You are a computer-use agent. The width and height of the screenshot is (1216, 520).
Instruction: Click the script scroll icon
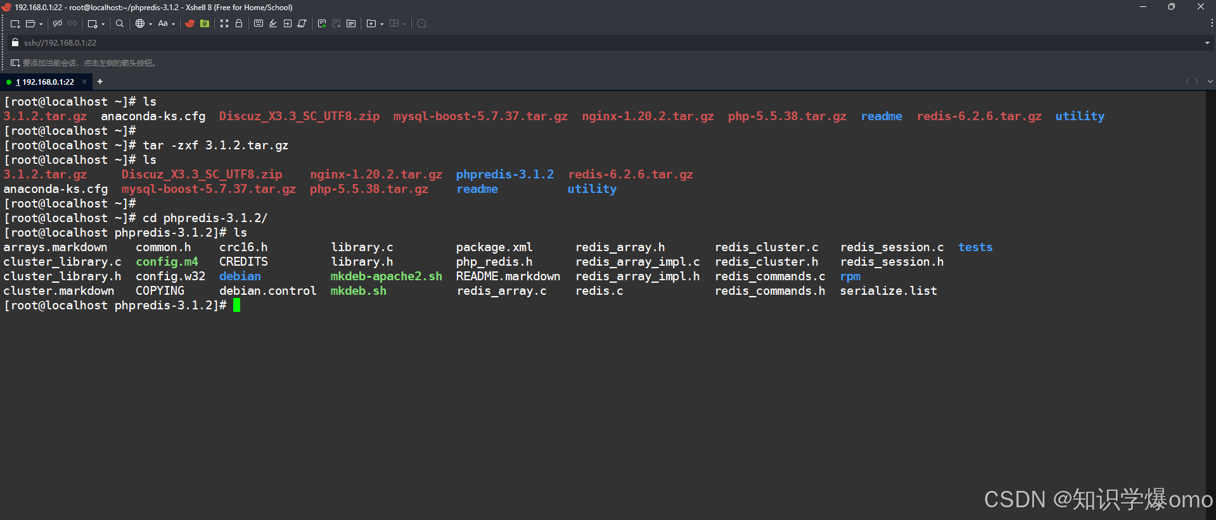[x=302, y=23]
